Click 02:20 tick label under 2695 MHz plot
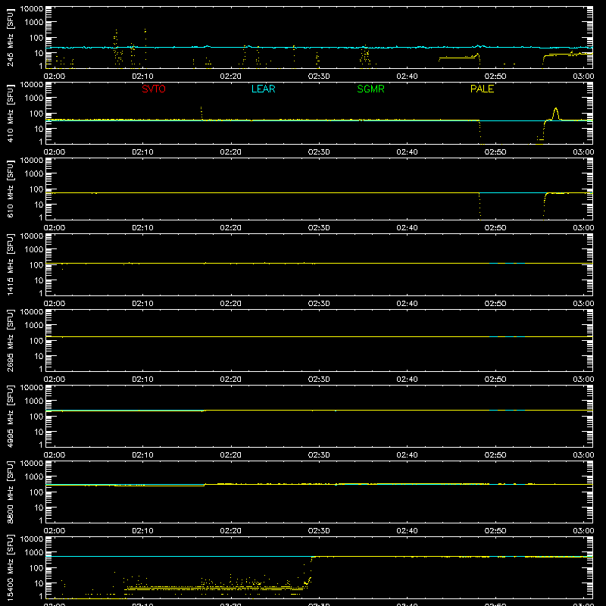This screenshot has height=606, width=606. (231, 380)
